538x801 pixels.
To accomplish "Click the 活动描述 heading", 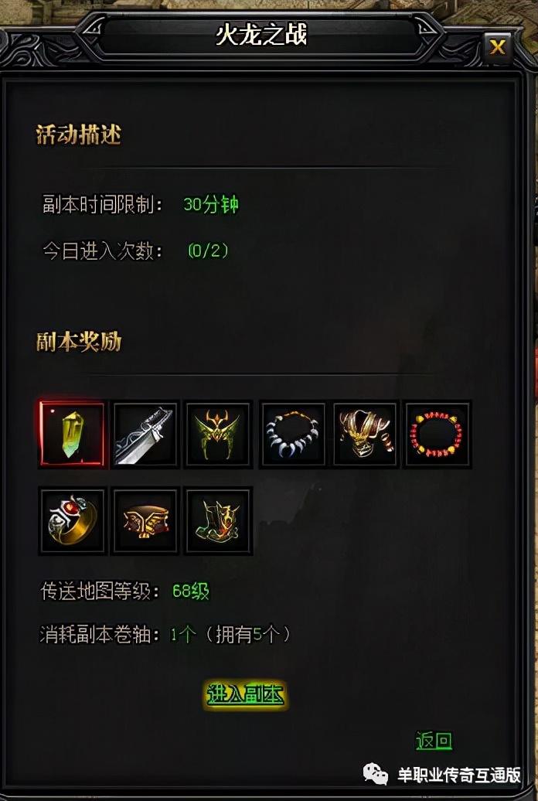I will click(79, 135).
